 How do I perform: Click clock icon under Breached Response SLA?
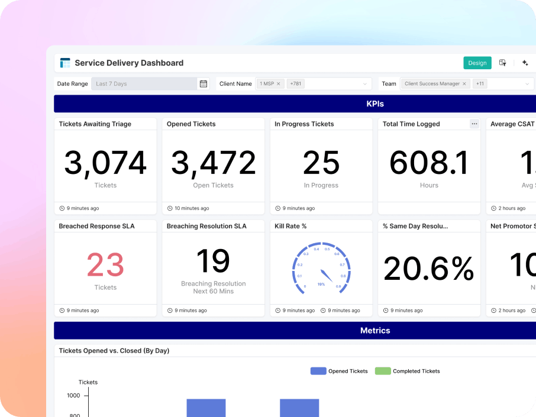tap(62, 311)
